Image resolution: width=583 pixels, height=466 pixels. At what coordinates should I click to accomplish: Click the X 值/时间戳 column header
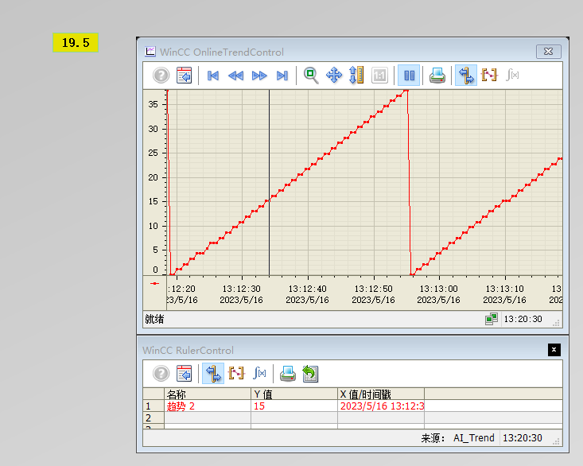381,394
